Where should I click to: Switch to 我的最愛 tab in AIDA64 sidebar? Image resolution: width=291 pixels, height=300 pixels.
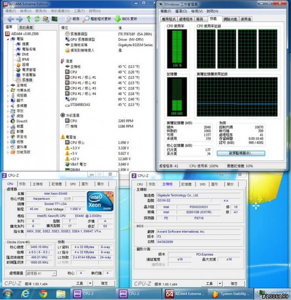26,27
